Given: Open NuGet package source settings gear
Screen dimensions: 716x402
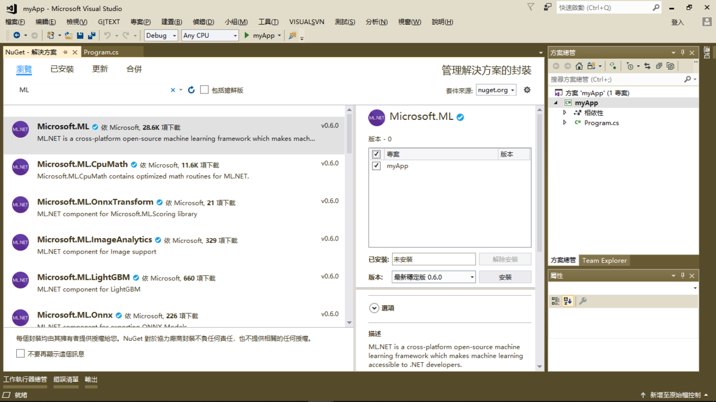Looking at the screenshot, I should [x=527, y=90].
